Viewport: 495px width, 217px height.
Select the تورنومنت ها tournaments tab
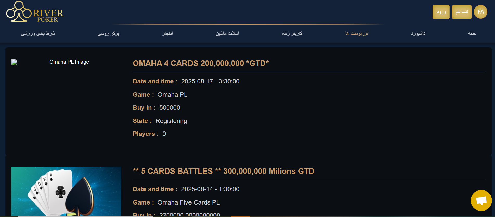click(357, 33)
